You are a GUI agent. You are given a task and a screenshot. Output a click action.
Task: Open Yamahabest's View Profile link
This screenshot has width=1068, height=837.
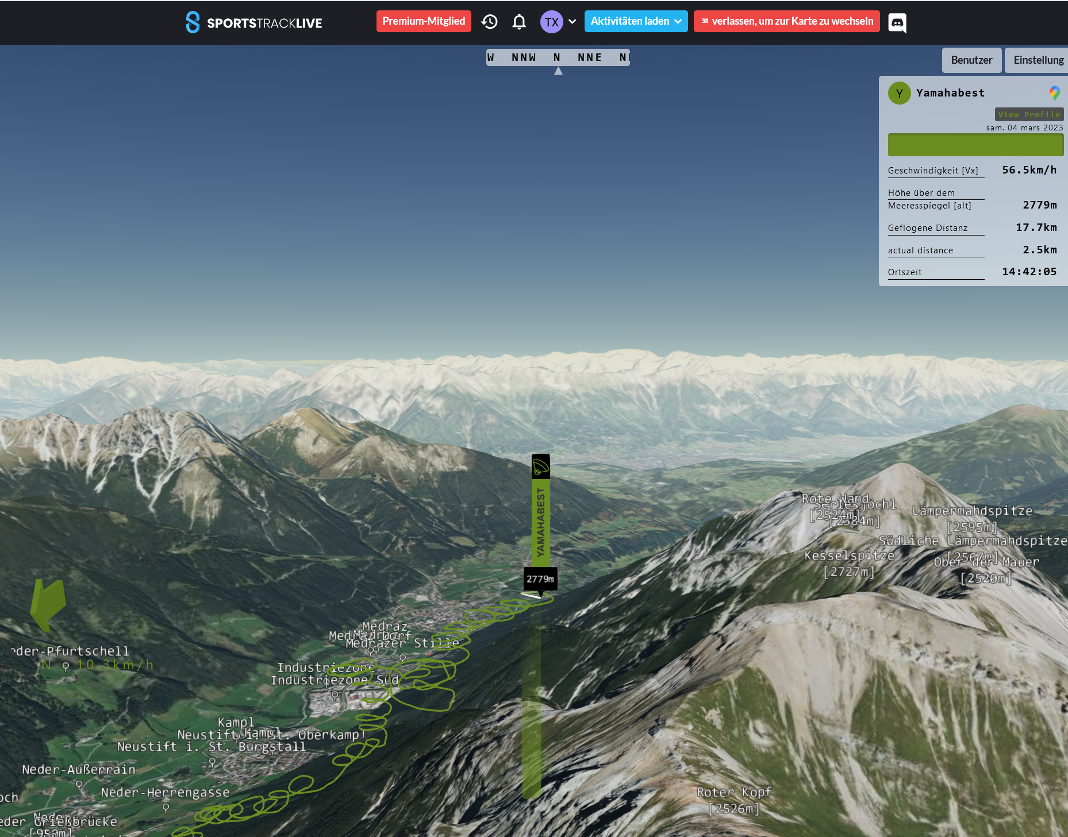click(x=1028, y=114)
